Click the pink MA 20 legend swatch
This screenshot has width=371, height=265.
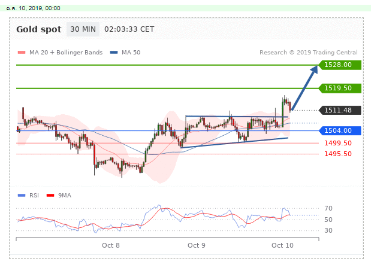(22, 53)
